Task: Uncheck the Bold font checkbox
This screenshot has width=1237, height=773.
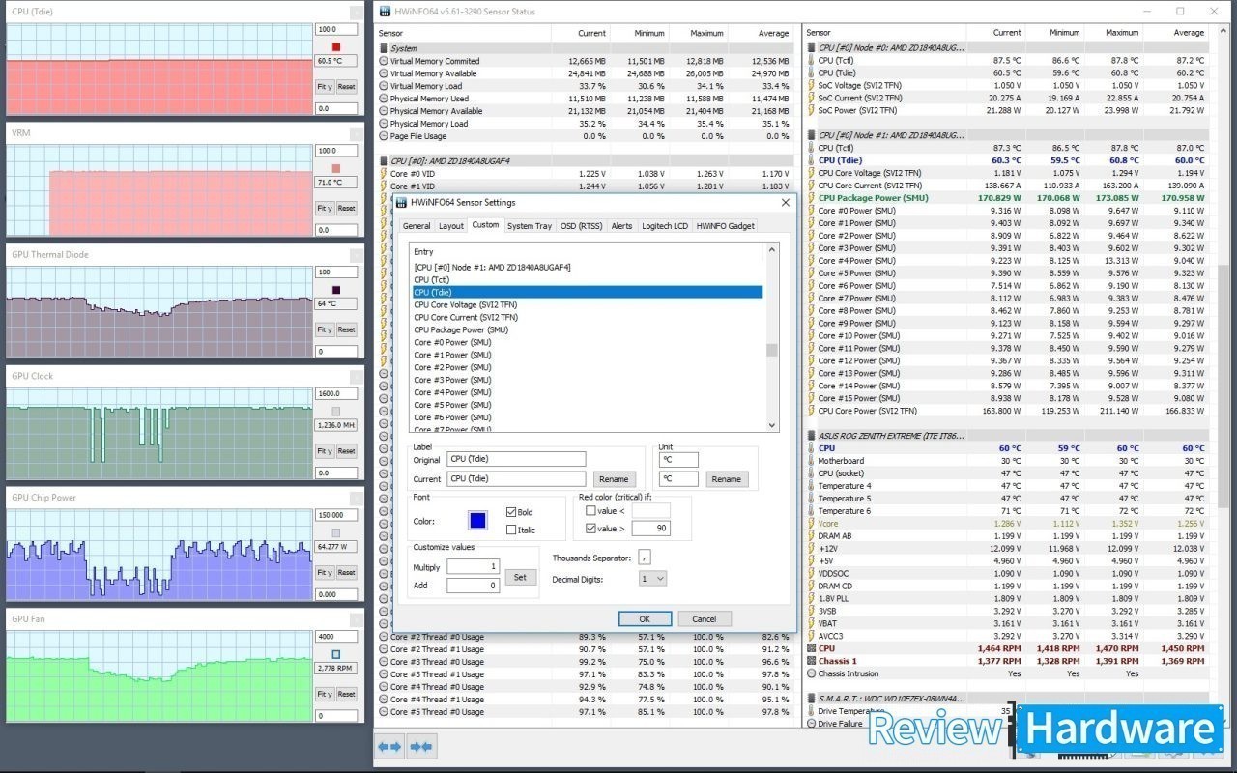Action: (x=512, y=512)
